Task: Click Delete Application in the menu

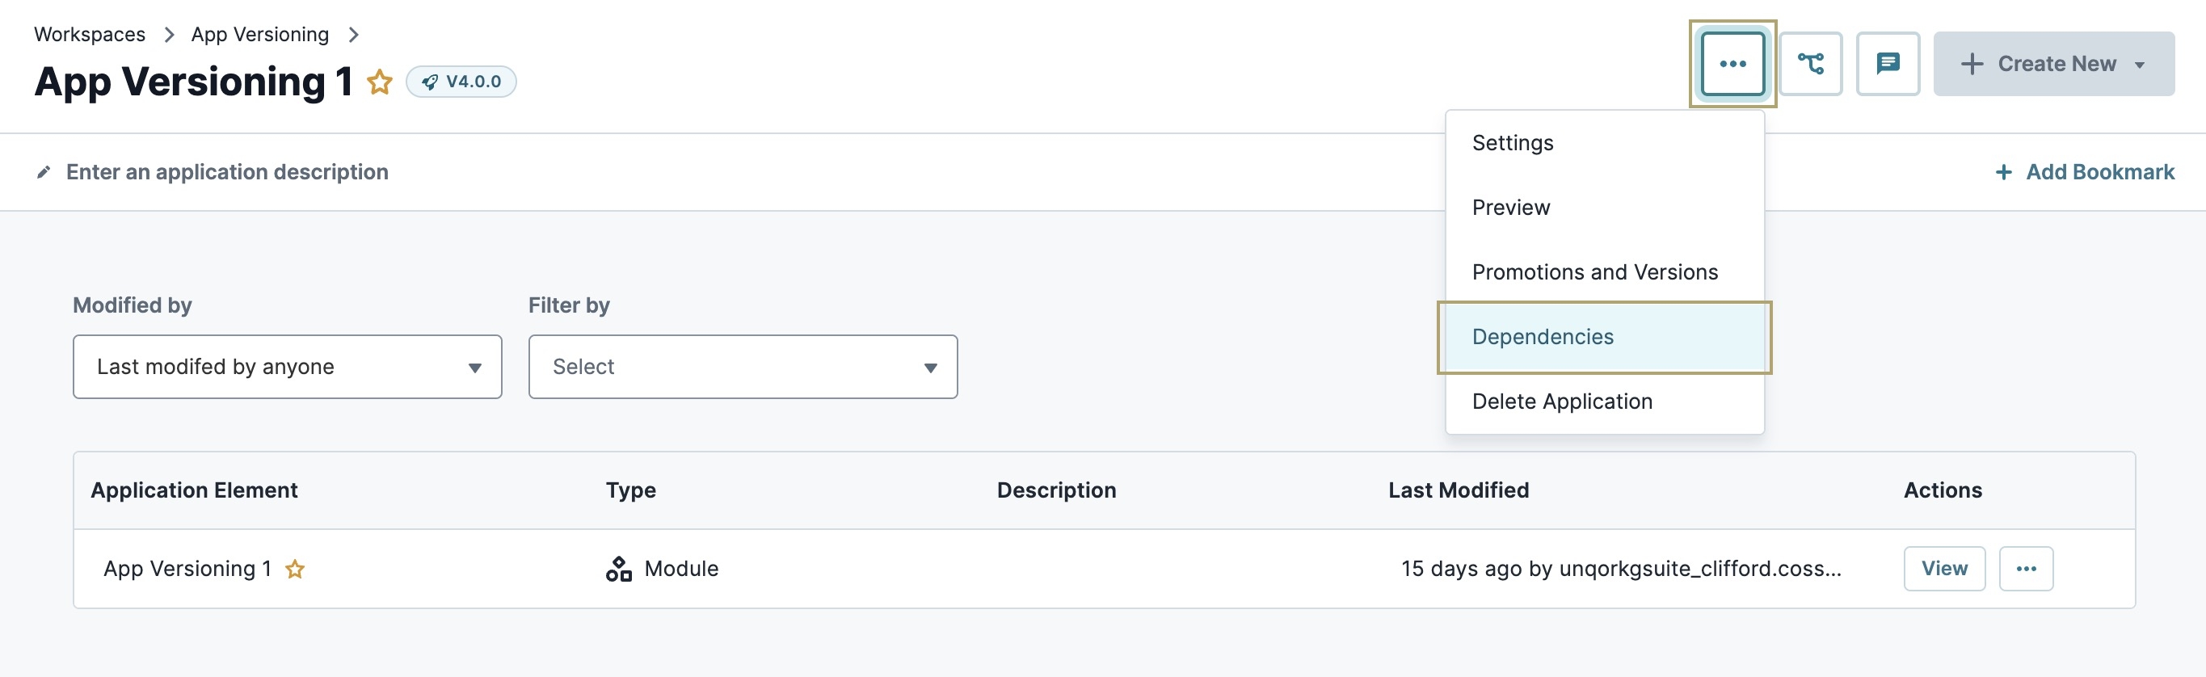Action: (1562, 402)
